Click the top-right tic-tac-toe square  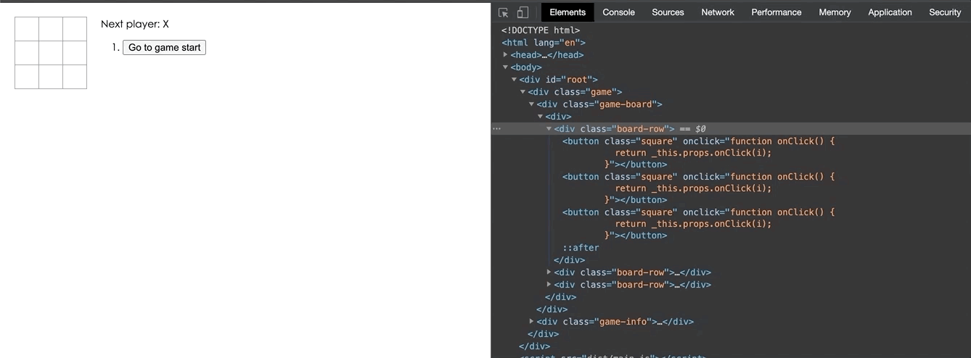(75, 29)
